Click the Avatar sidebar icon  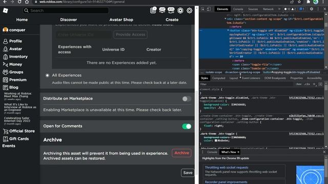[x=5, y=49]
